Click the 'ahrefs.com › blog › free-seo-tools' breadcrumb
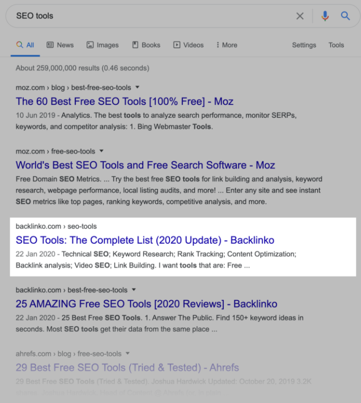This screenshot has height=403, width=361. click(69, 354)
